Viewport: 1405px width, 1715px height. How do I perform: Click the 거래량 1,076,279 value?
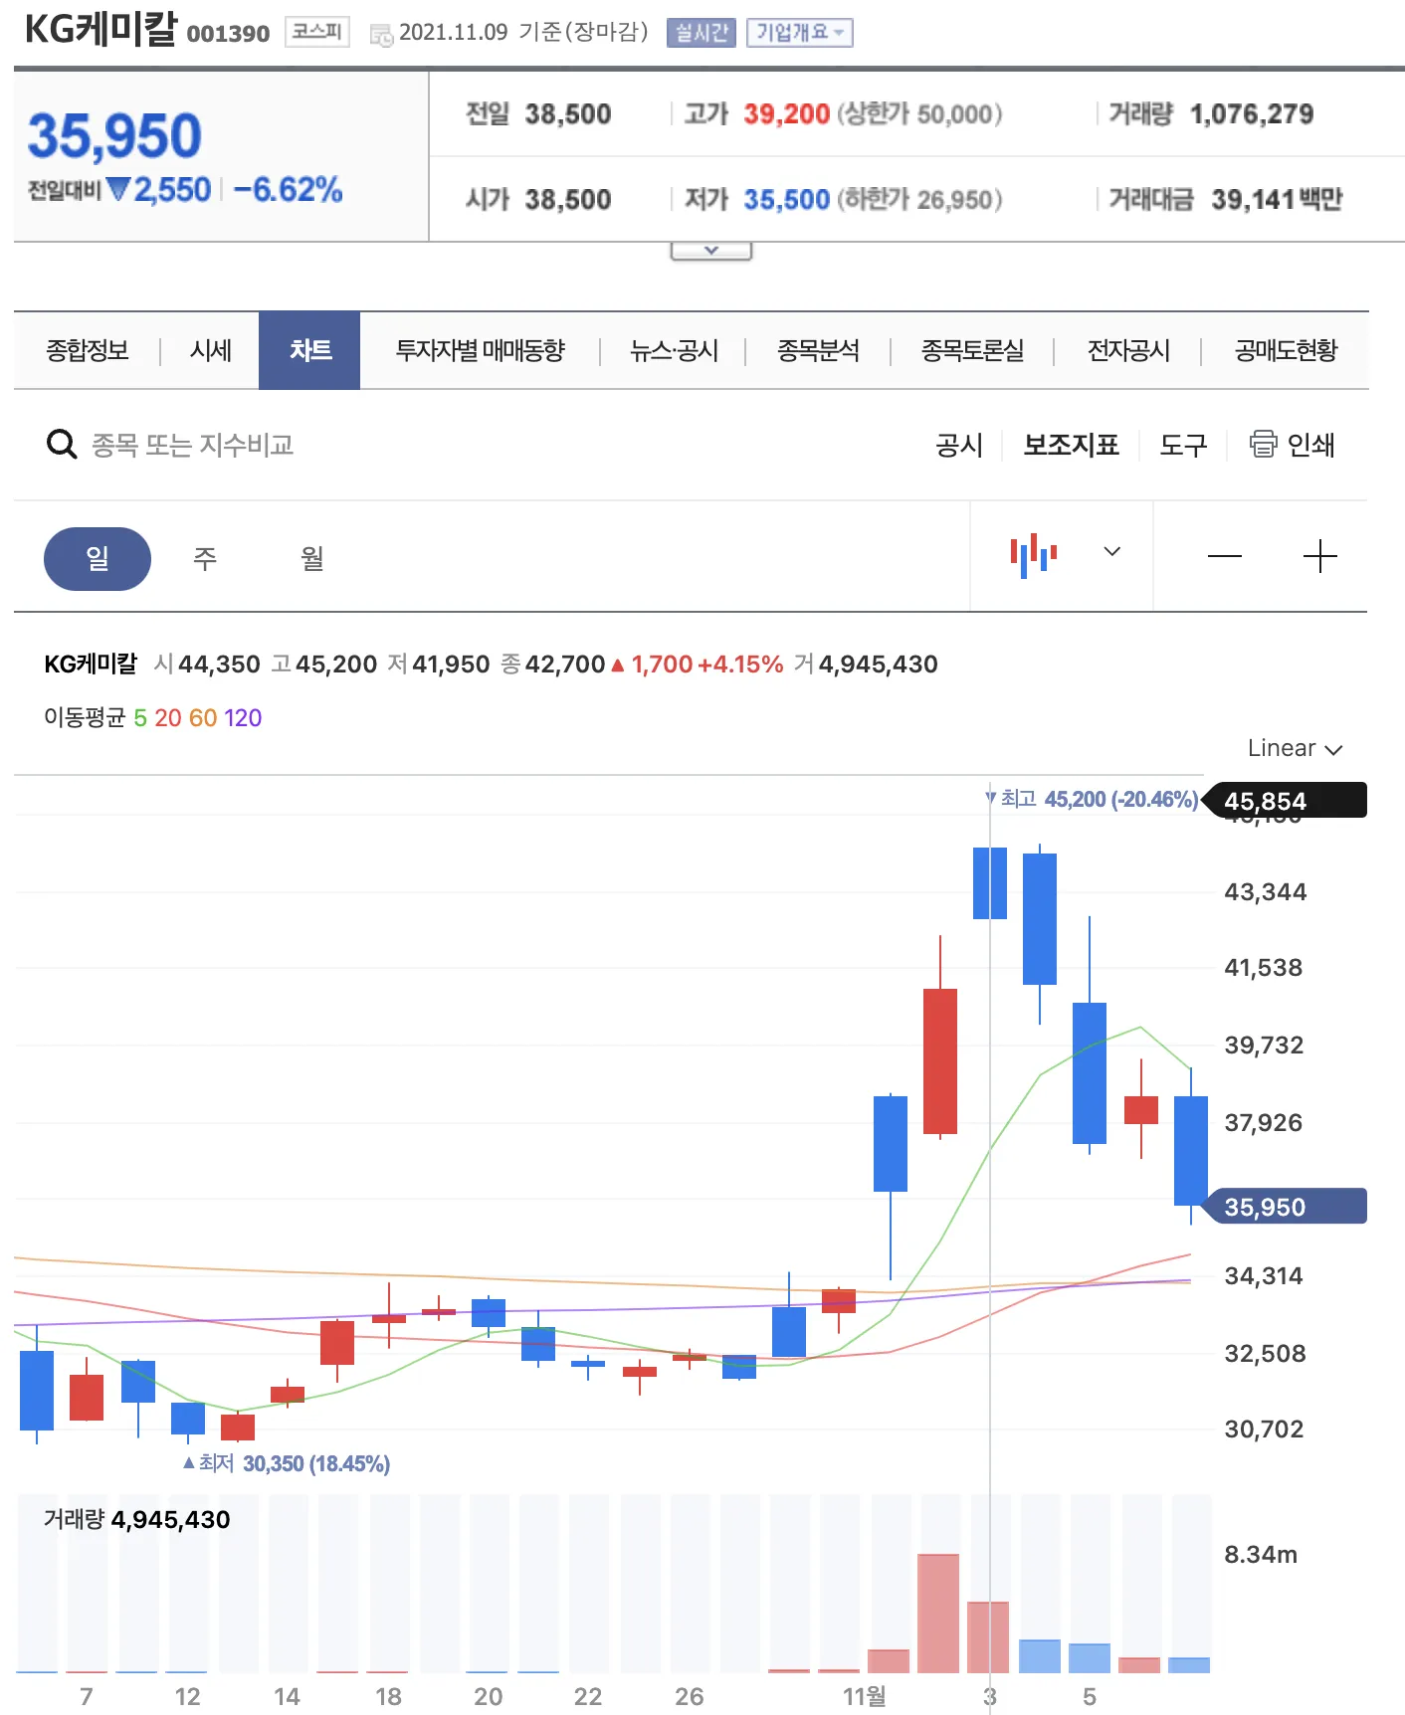(x=1251, y=114)
